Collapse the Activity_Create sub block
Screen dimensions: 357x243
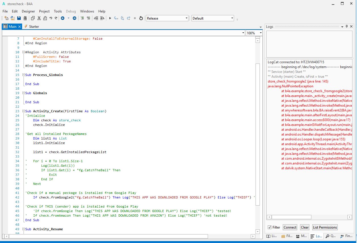(23, 111)
